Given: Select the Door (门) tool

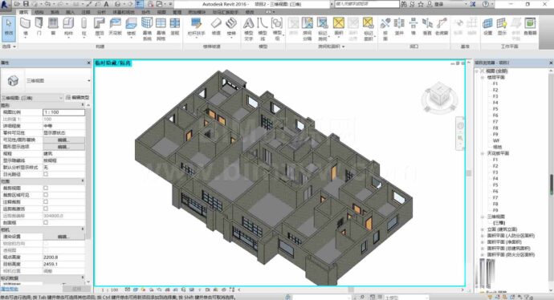Looking at the screenshot, I should (39, 26).
